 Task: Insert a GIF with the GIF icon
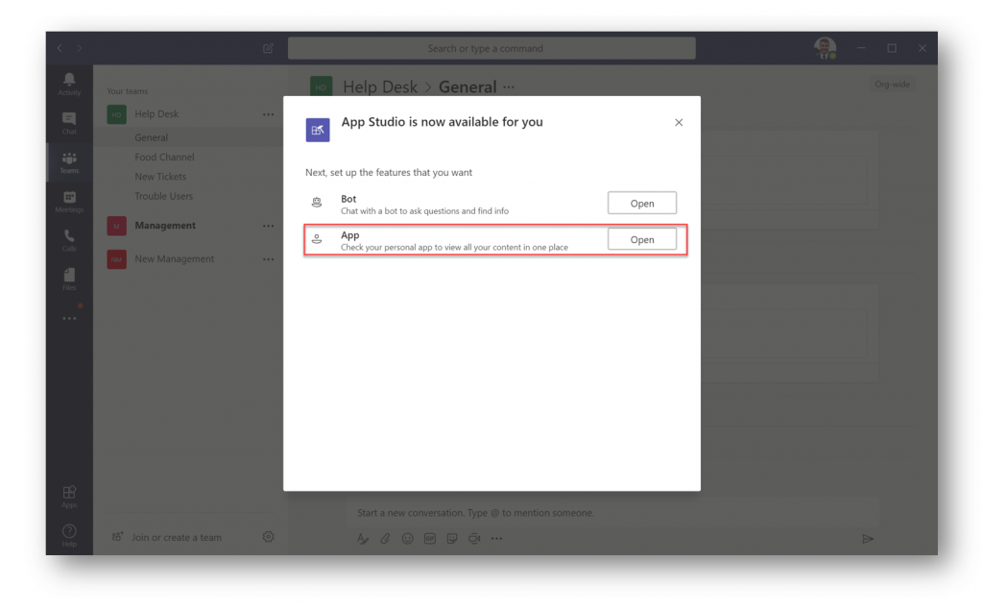coord(429,538)
